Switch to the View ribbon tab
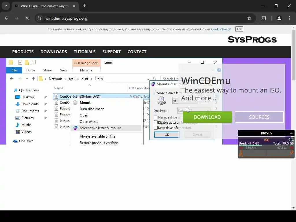 pyautogui.click(x=64, y=70)
